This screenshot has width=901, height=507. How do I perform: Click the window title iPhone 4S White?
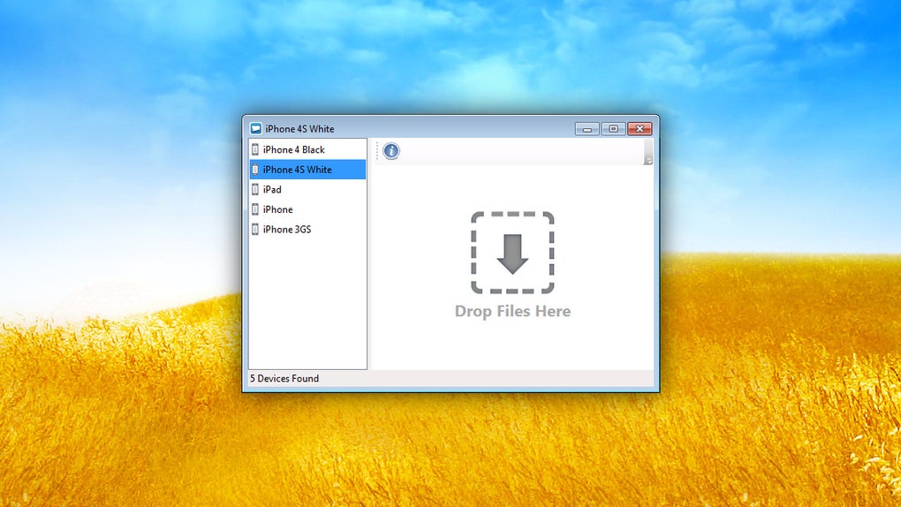pos(299,129)
